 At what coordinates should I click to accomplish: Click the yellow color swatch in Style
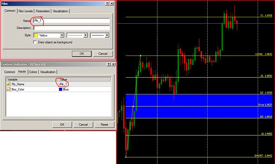click(x=36, y=36)
